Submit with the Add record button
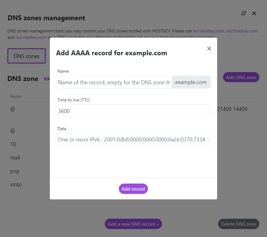The image size is (267, 237). click(x=133, y=189)
